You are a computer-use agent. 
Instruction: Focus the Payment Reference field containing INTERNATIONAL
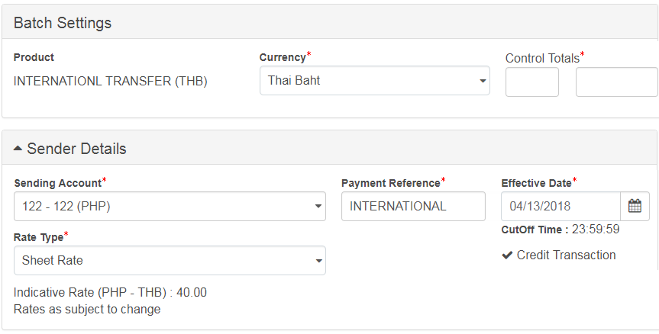412,206
